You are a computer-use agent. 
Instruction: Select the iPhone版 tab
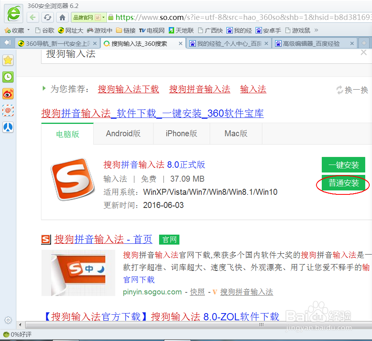(181, 133)
